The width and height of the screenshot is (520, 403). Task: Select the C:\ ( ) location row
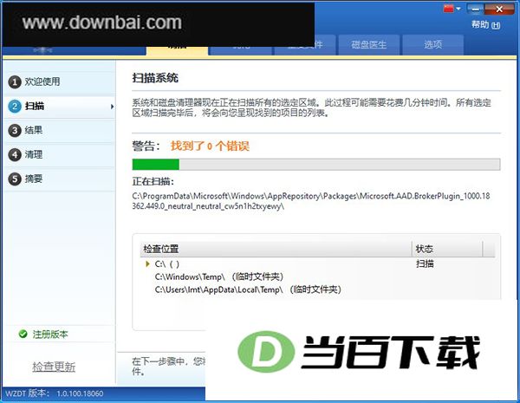click(317, 264)
